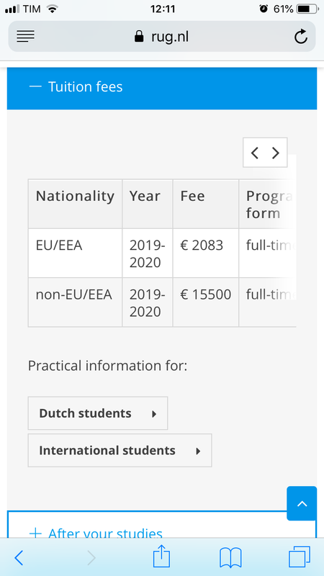324x576 pixels.
Task: Open the Safari share sheet icon
Action: click(161, 556)
